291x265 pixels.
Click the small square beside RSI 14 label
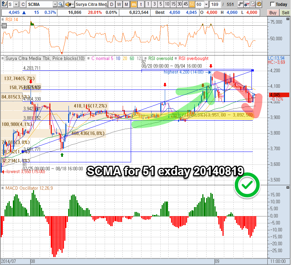point(2,19)
